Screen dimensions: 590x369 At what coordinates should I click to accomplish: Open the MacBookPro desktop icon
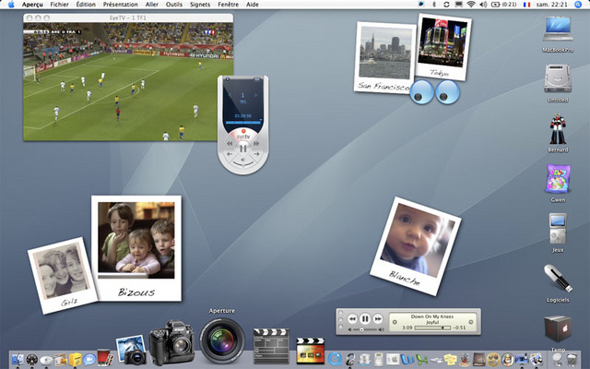[558, 30]
